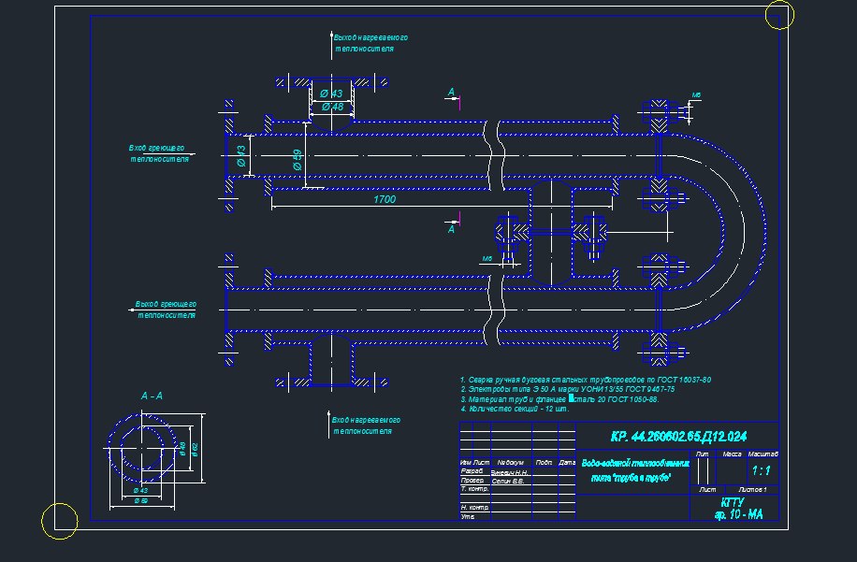This screenshot has height=562, width=857.
Task: Select the 'Выход нагреваемого теплоносителя' label at top
Action: point(370,43)
